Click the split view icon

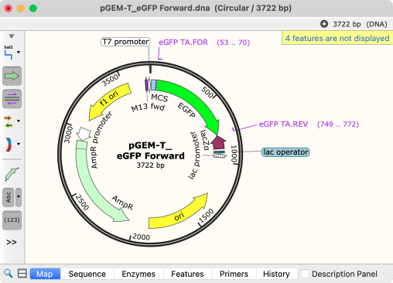(22, 274)
